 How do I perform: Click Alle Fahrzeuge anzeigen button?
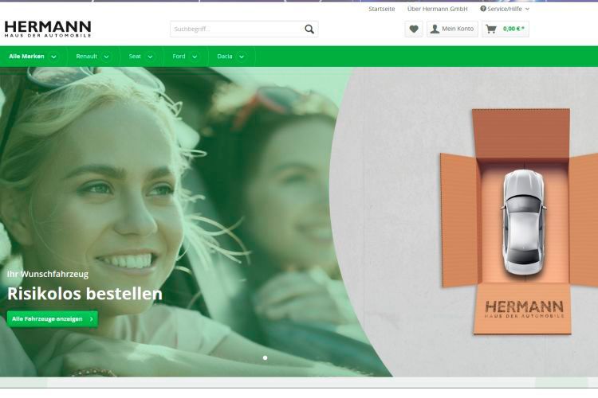[x=53, y=318]
